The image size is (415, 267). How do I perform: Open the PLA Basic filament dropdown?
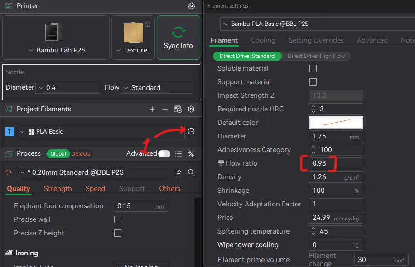(x=101, y=131)
